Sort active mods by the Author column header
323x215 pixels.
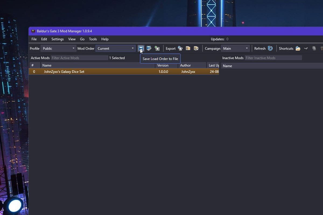[192, 65]
